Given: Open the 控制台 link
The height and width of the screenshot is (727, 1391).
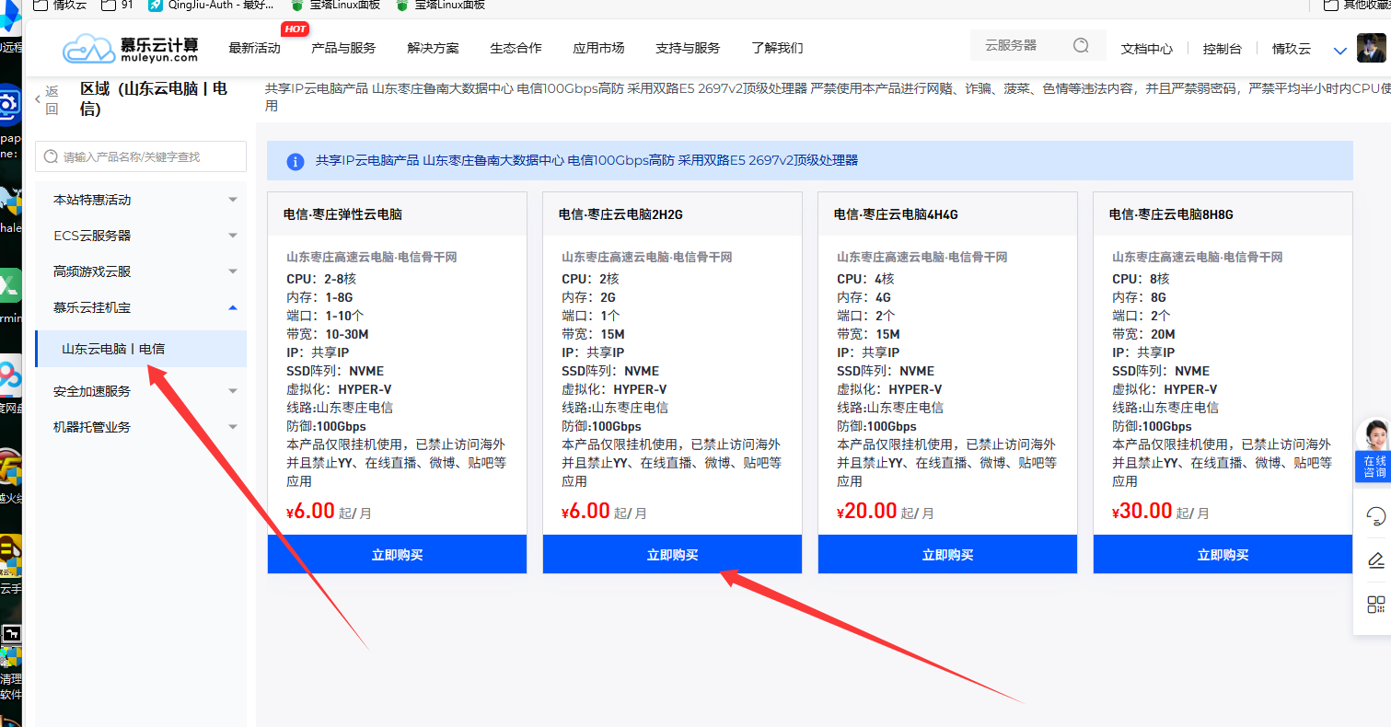Looking at the screenshot, I should (x=1222, y=49).
